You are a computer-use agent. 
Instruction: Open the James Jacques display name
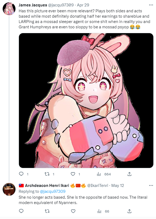coord(33,5)
